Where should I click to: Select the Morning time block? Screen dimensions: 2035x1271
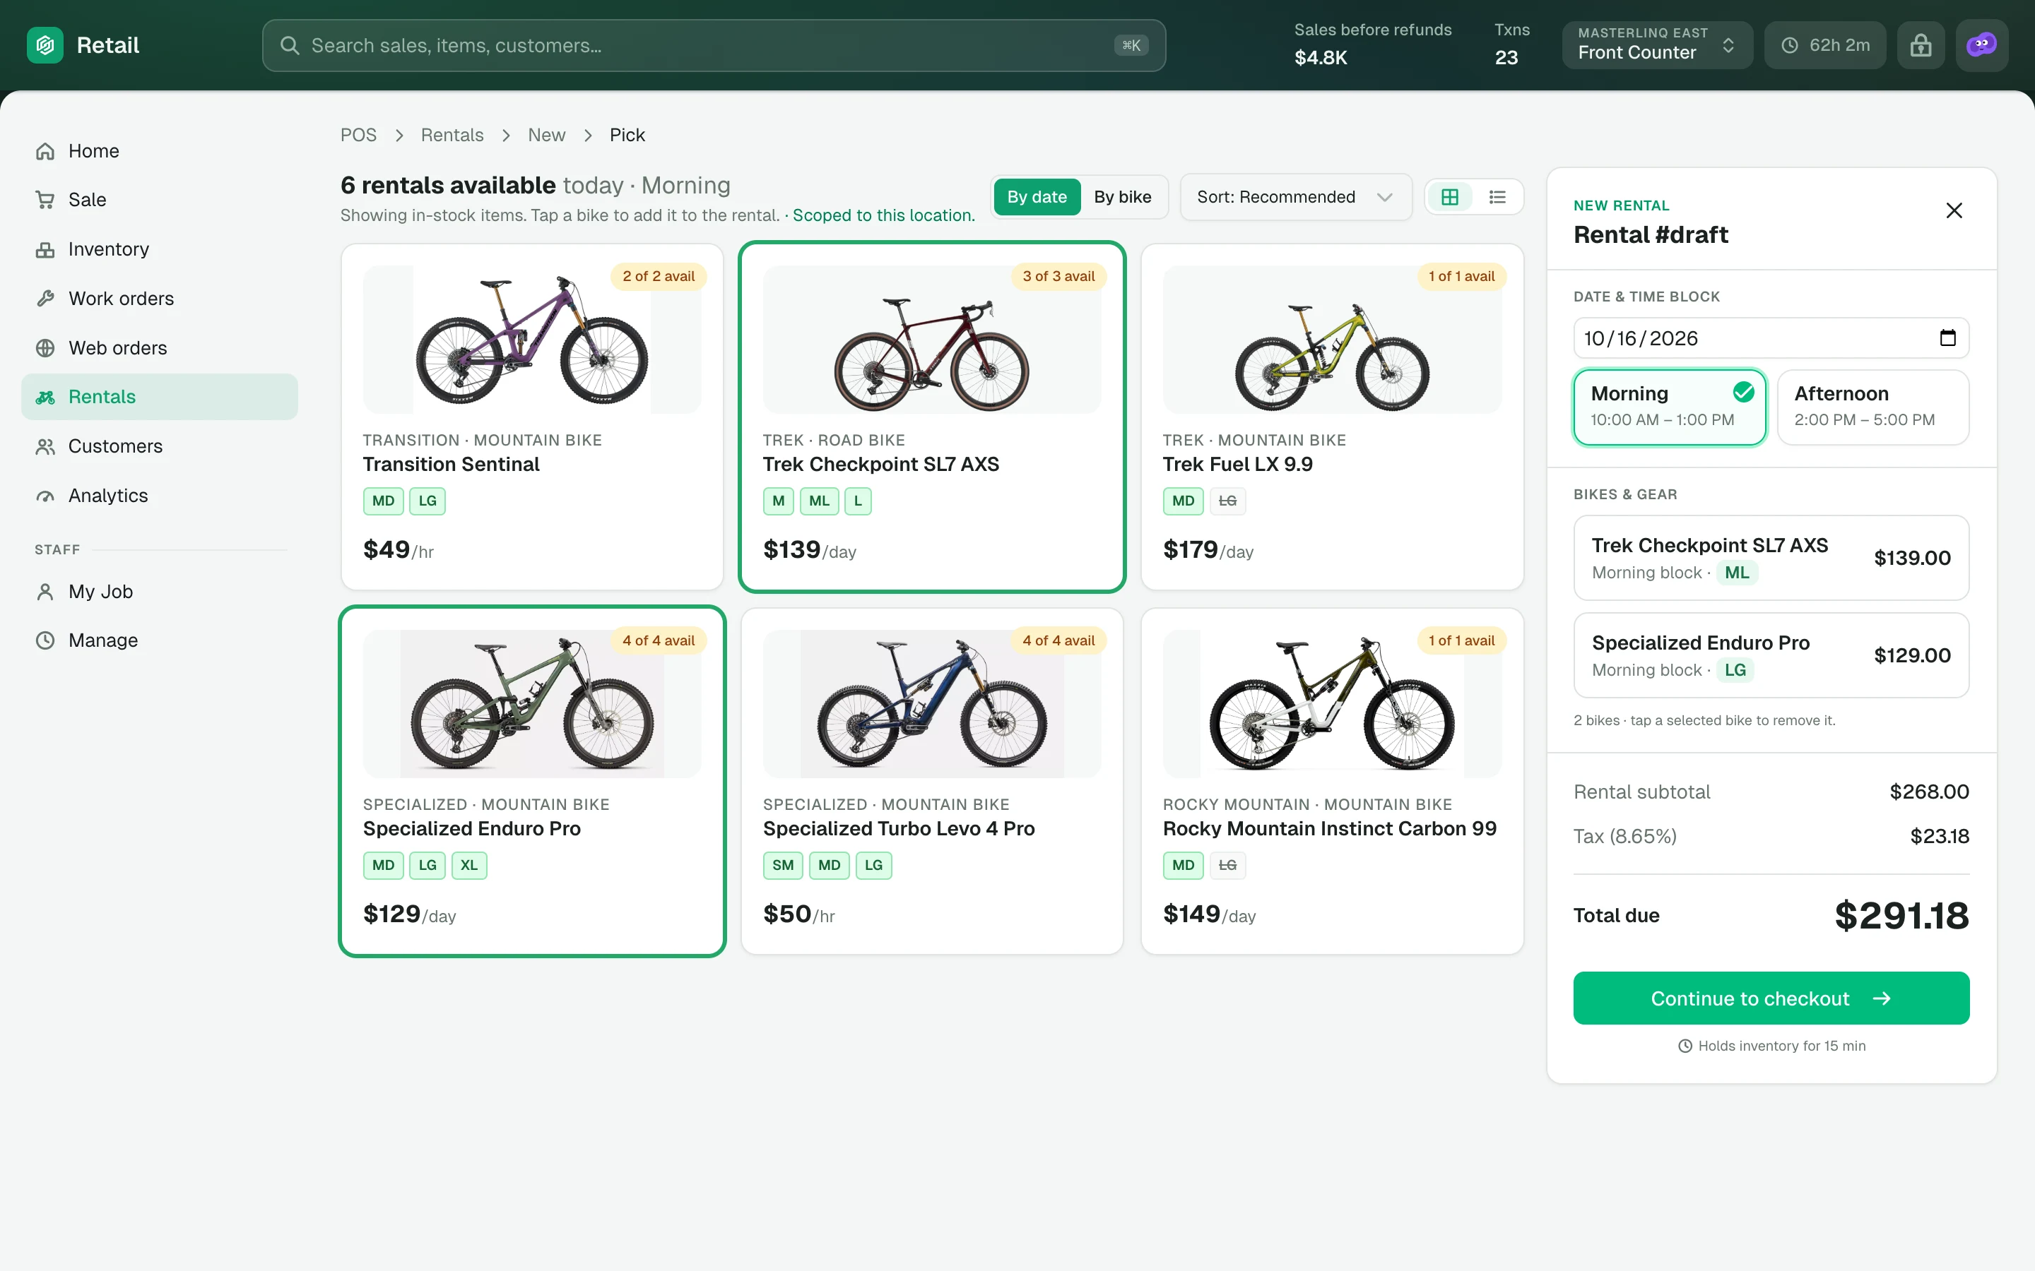pos(1670,407)
